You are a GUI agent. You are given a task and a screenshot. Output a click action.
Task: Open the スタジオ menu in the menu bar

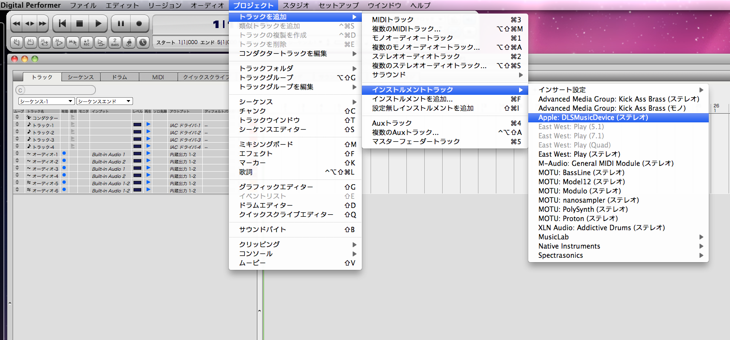pyautogui.click(x=296, y=5)
